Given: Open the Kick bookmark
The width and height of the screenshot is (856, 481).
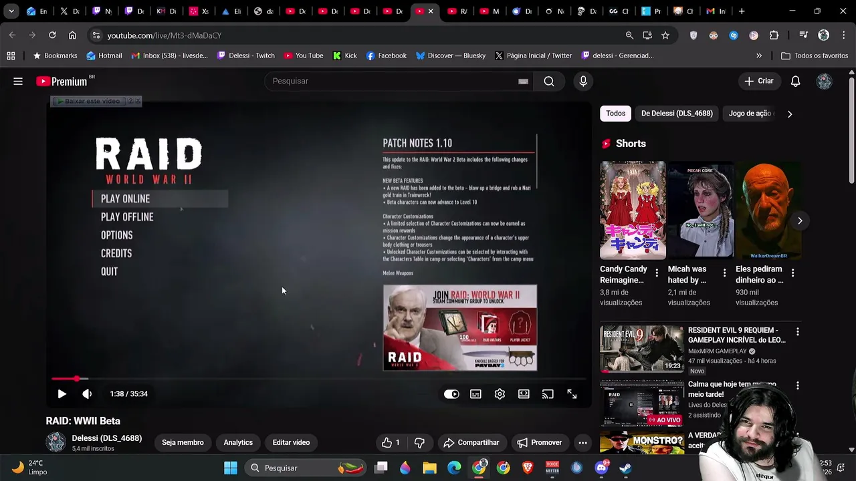Looking at the screenshot, I should pyautogui.click(x=344, y=55).
